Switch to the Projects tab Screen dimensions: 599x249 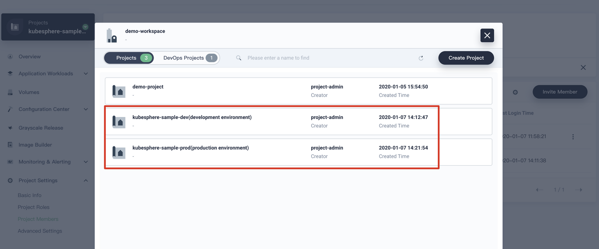tap(129, 58)
